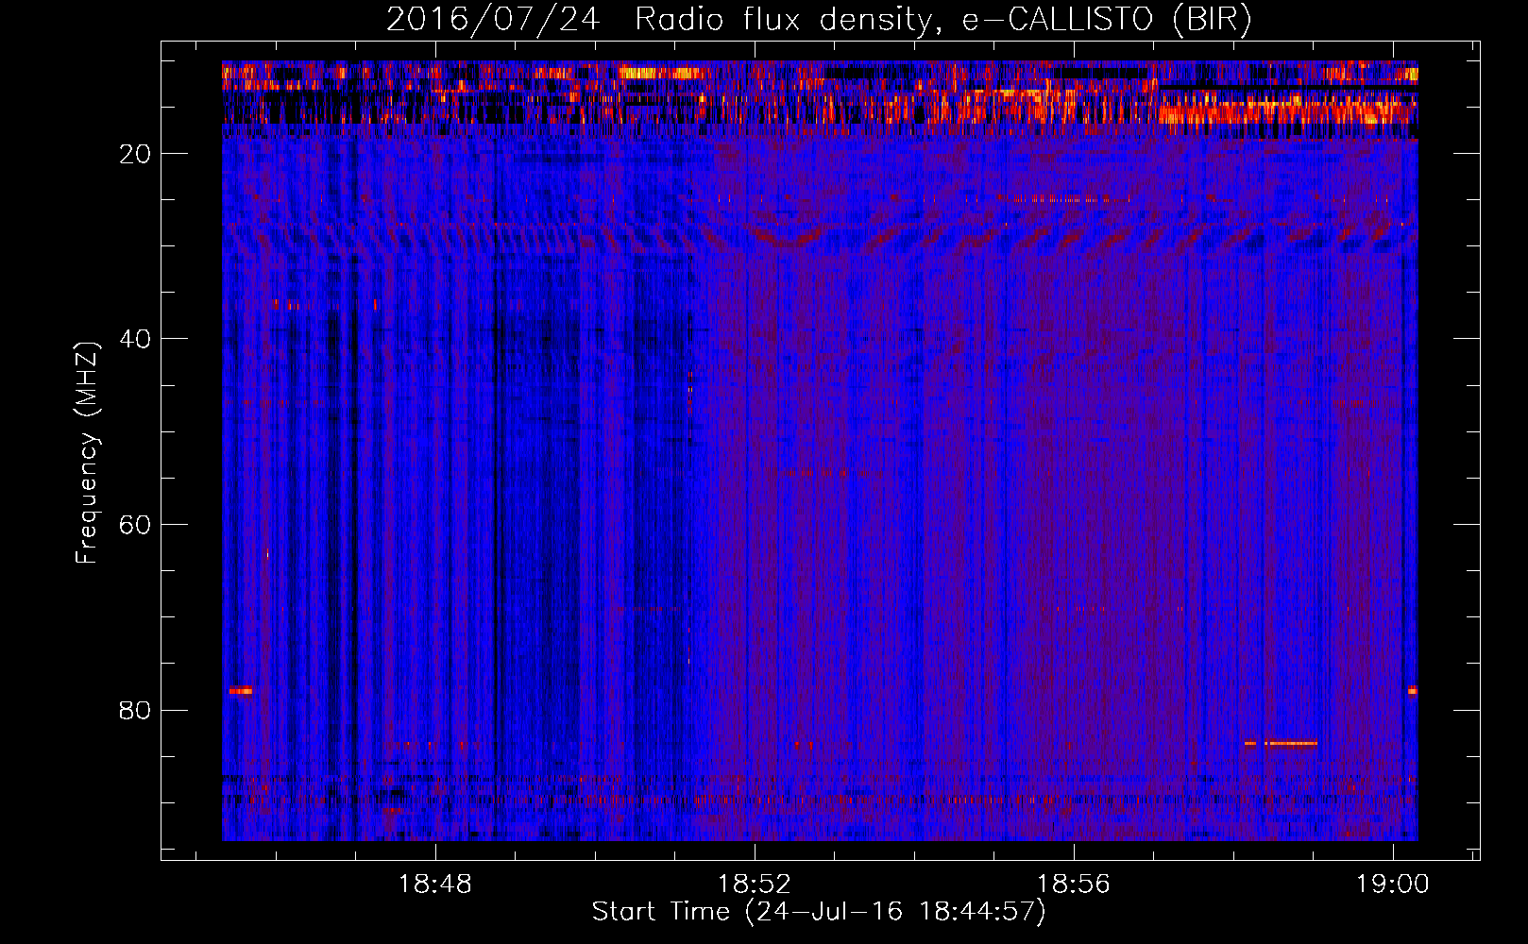Click the 18:48 time tick label
The width and height of the screenshot is (1528, 944).
434,885
